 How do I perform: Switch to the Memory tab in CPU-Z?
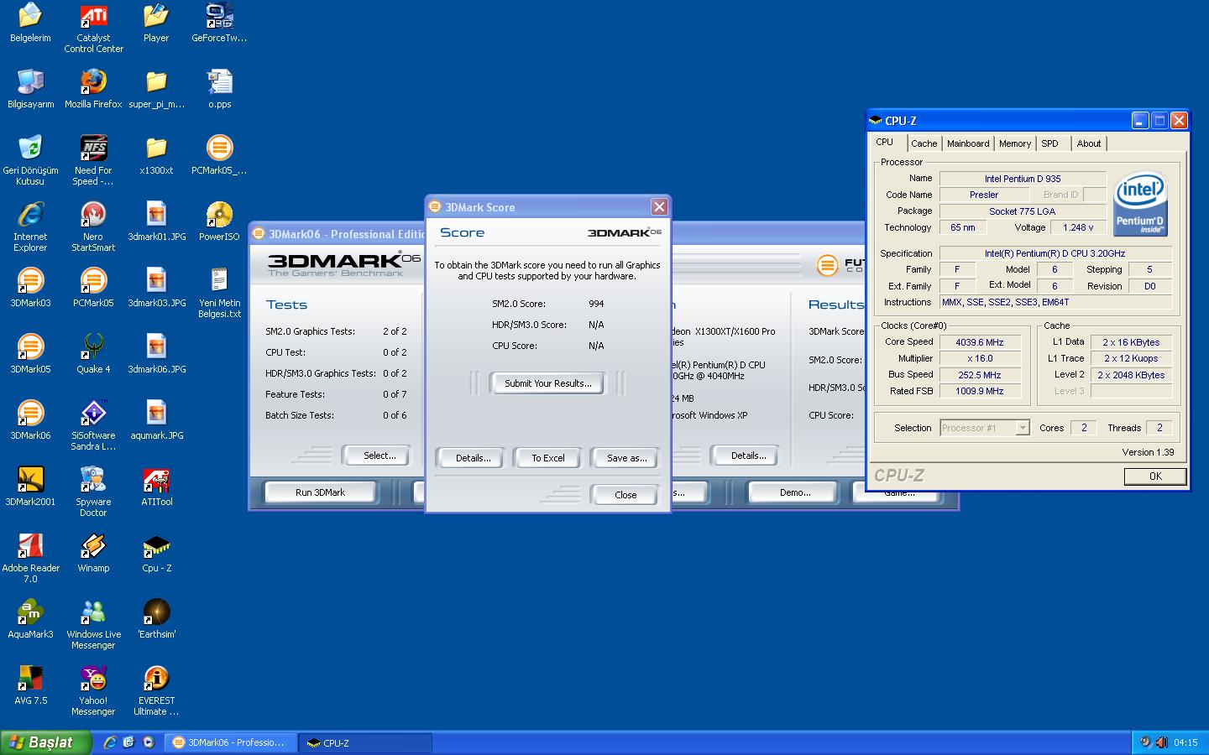click(1015, 143)
